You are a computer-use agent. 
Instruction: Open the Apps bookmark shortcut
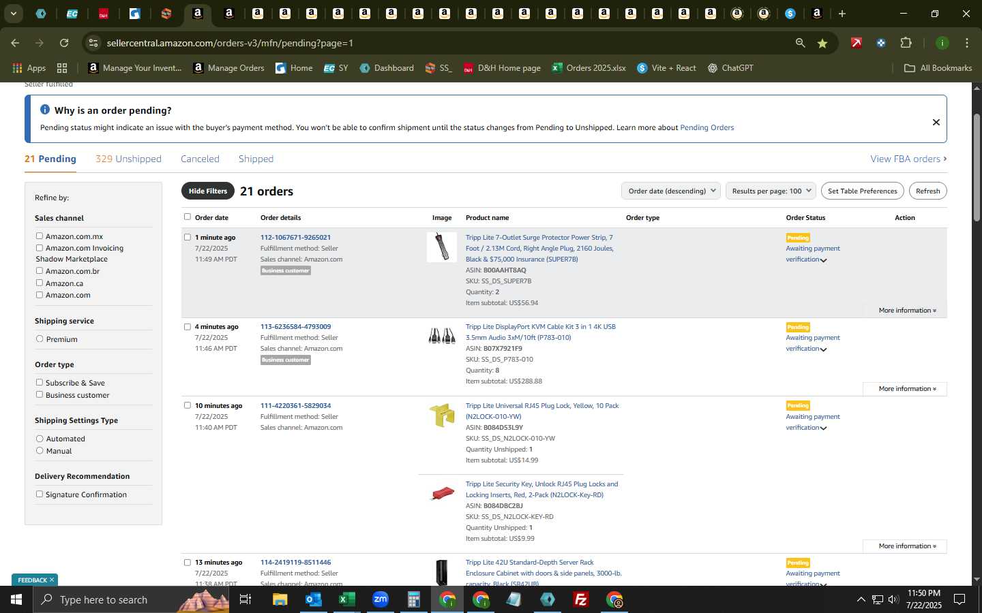pos(29,68)
